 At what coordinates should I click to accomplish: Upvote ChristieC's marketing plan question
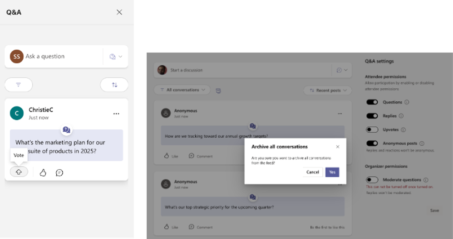(x=19, y=172)
